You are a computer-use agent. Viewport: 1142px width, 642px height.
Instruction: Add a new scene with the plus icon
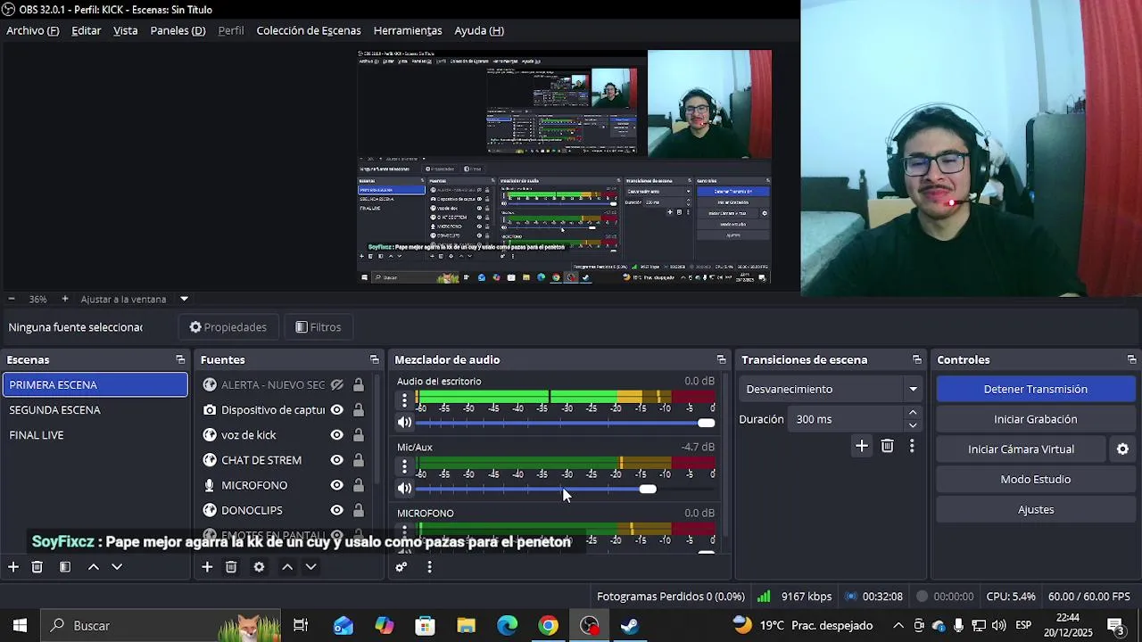(13, 567)
